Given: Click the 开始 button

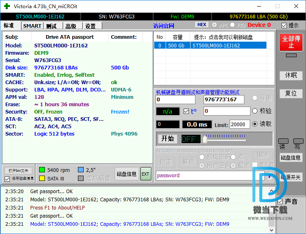Looking at the screenshot, I should tap(167, 139).
